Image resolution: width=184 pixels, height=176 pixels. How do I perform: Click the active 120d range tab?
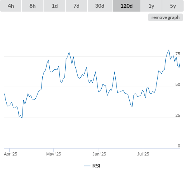click(127, 6)
